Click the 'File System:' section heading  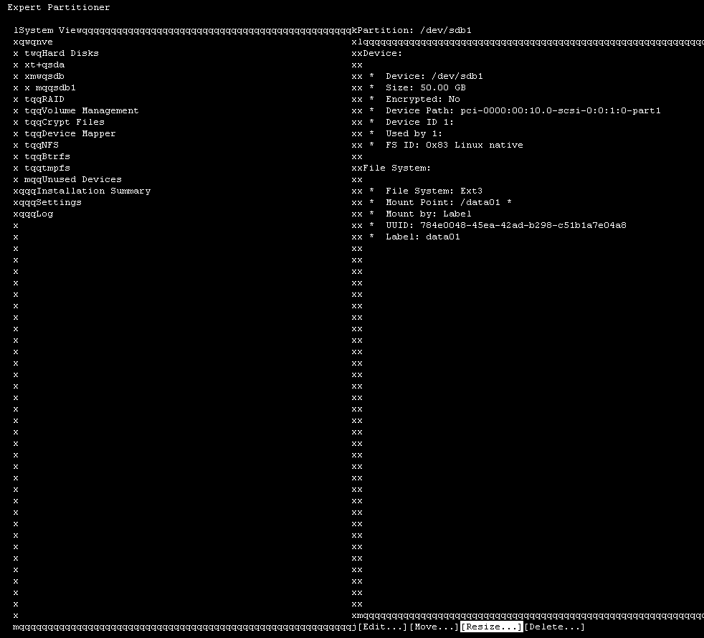pyautogui.click(x=397, y=168)
